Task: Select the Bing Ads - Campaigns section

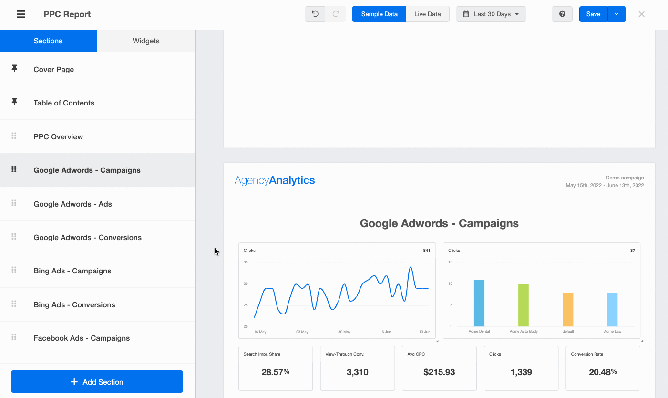Action: pyautogui.click(x=72, y=271)
